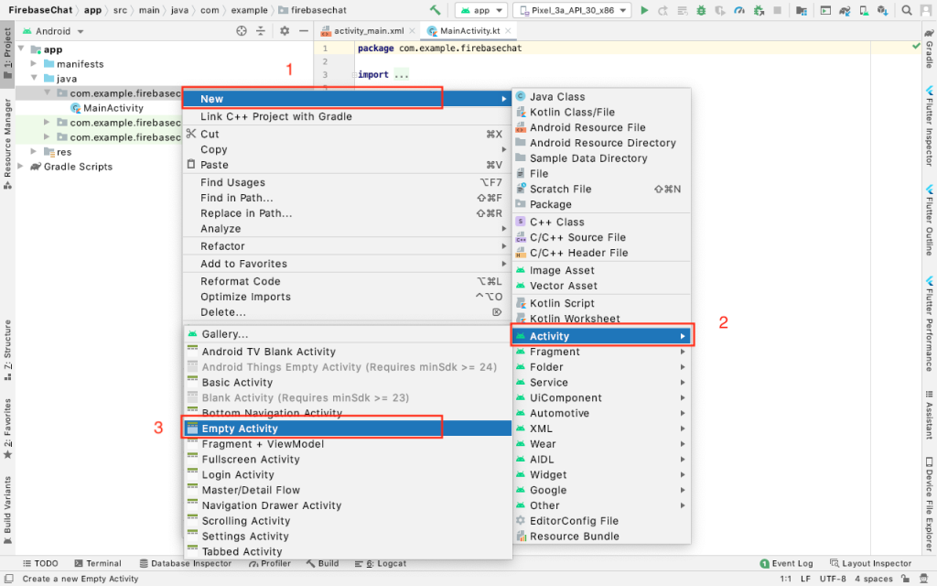This screenshot has width=937, height=586.
Task: Select Basic Activity template
Action: [347, 383]
